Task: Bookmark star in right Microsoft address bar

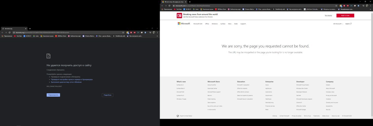Action: click(x=336, y=6)
